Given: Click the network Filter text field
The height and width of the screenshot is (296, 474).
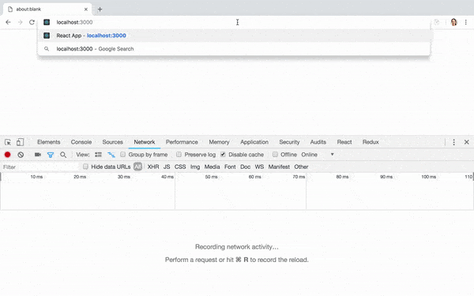Looking at the screenshot, I should (39, 167).
